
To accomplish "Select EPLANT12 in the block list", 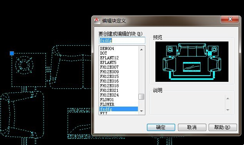I will click(119, 58).
